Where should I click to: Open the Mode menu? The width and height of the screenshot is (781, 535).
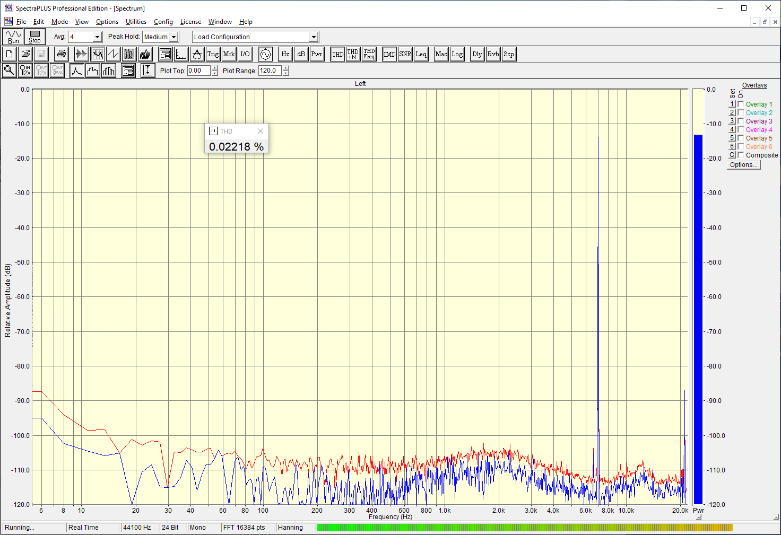tap(59, 22)
